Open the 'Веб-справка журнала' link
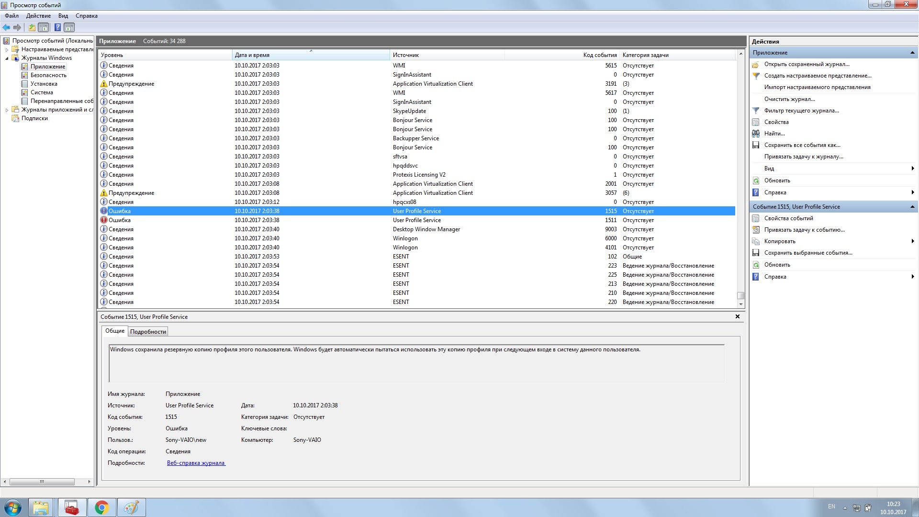Image resolution: width=919 pixels, height=517 pixels. 196,463
